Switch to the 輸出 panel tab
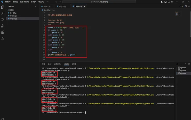The width and height of the screenshot is (191, 120). (49, 64)
